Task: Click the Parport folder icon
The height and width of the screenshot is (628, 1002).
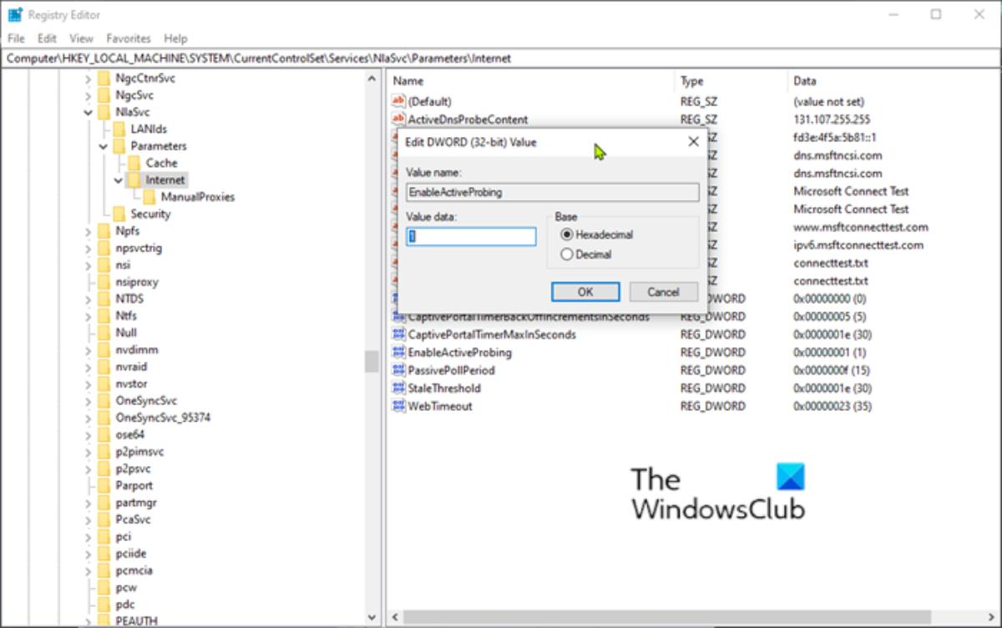Action: pyautogui.click(x=104, y=485)
